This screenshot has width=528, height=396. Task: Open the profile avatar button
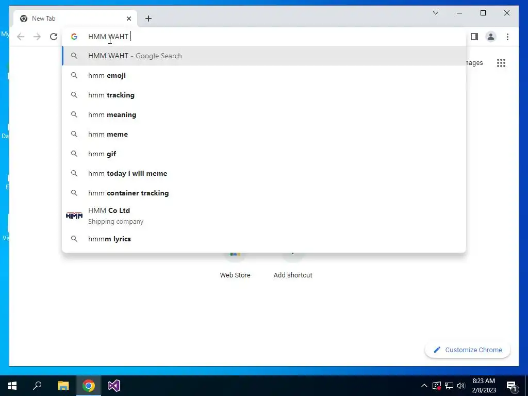[x=491, y=37]
